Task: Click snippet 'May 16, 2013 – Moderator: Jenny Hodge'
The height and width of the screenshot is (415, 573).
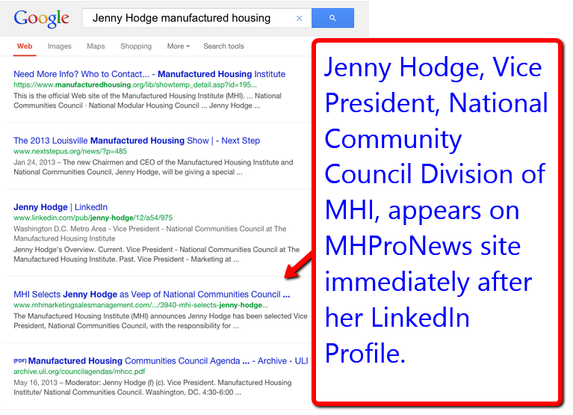Action: click(152, 387)
